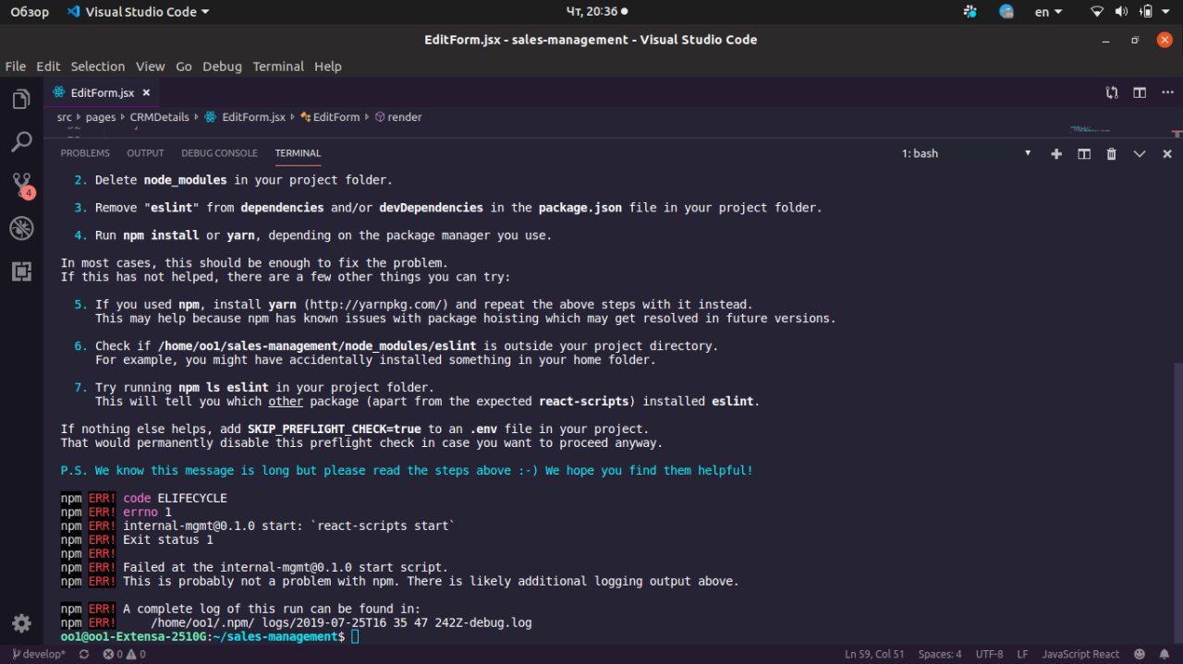The height and width of the screenshot is (664, 1183).
Task: Open the Selection menu
Action: point(98,66)
